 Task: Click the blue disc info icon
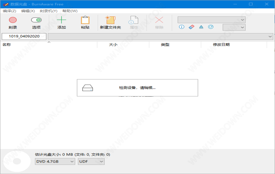pyautogui.click(x=181, y=27)
